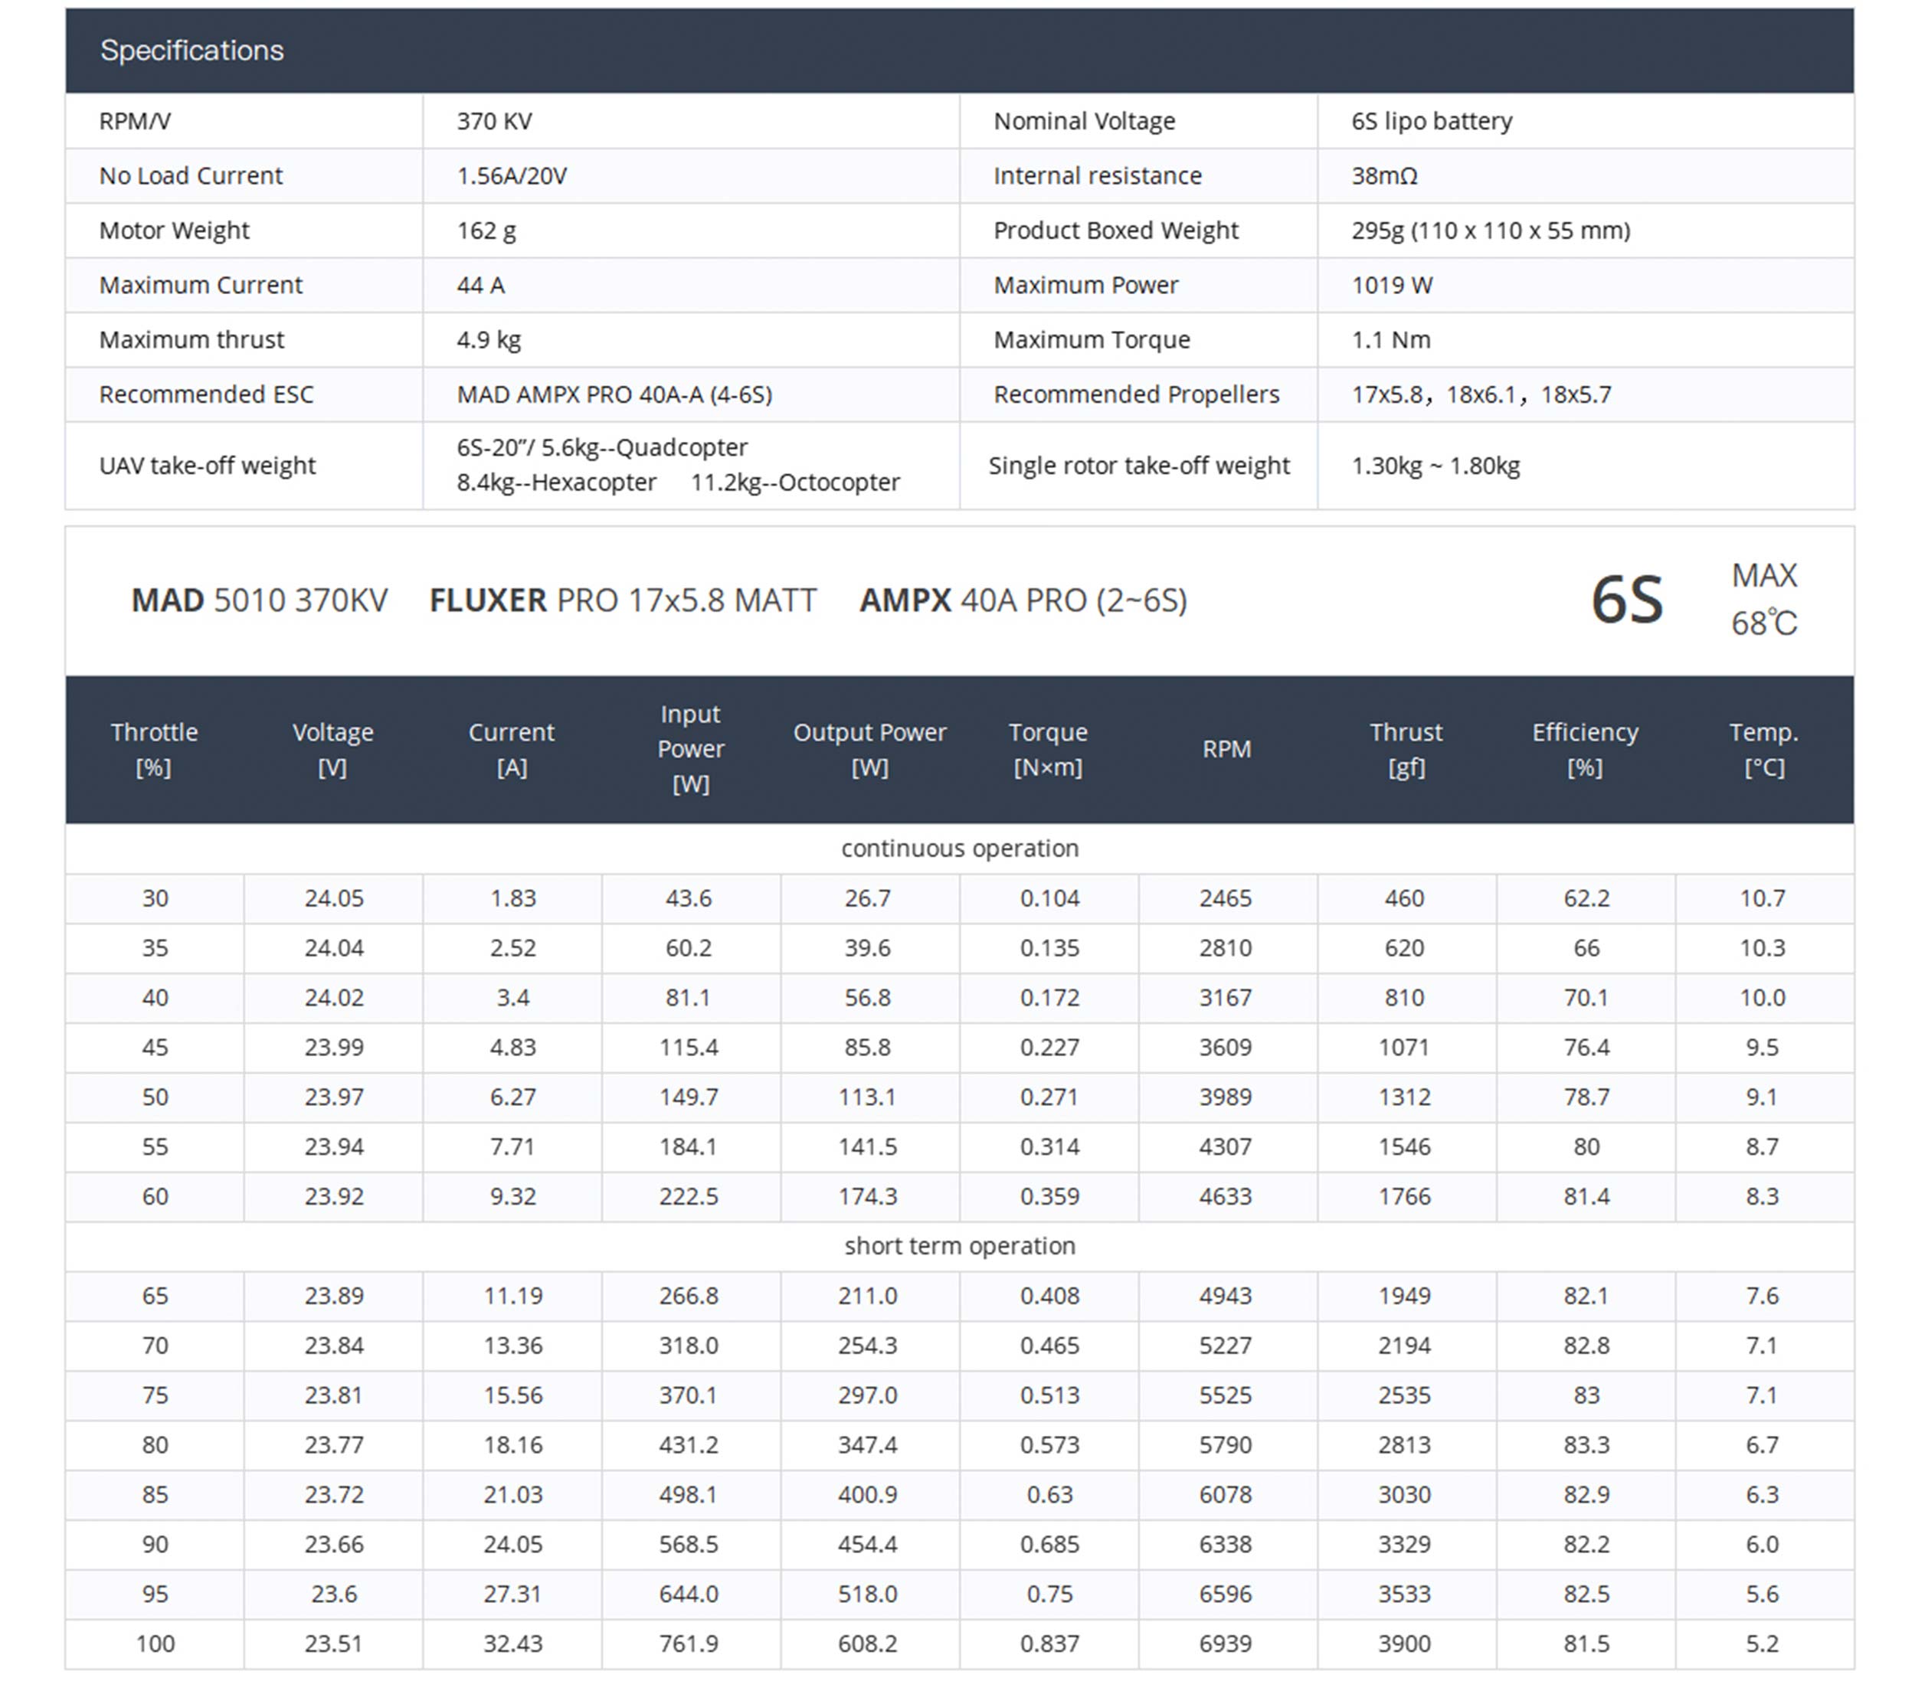This screenshot has width=1915, height=1691.
Task: Select current value 1.83 in first row
Action: pos(512,898)
